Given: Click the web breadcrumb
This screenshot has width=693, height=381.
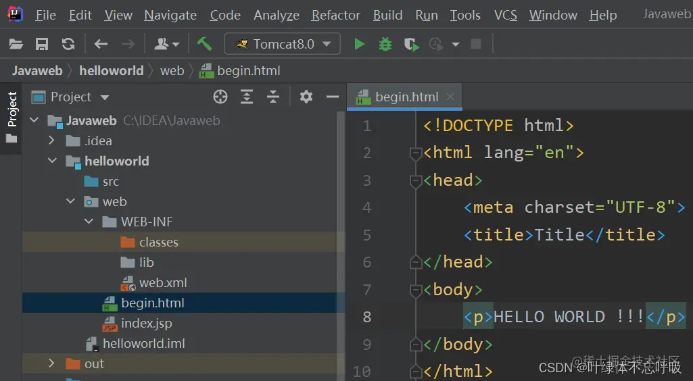Looking at the screenshot, I should pyautogui.click(x=172, y=71).
